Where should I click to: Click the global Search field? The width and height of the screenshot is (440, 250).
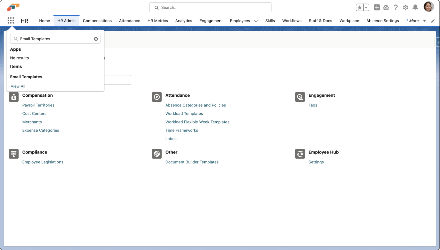(x=210, y=7)
